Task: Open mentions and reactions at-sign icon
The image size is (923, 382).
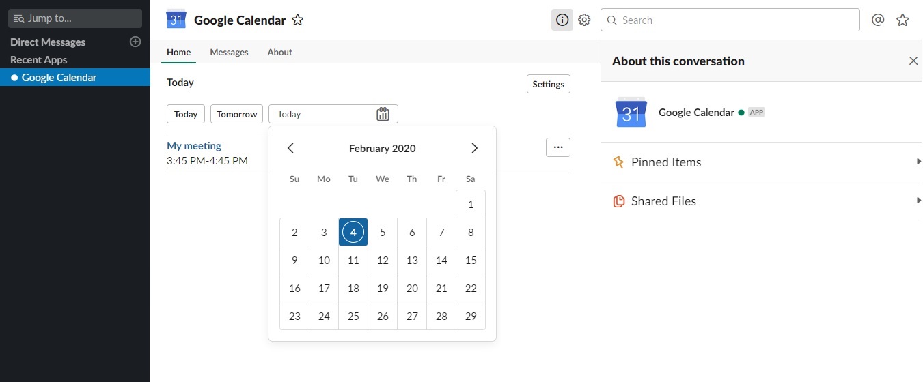Action: (x=878, y=20)
